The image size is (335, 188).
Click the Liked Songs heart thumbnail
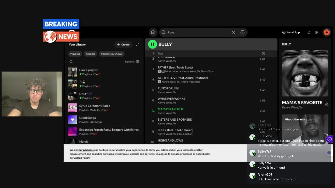[x=72, y=120]
